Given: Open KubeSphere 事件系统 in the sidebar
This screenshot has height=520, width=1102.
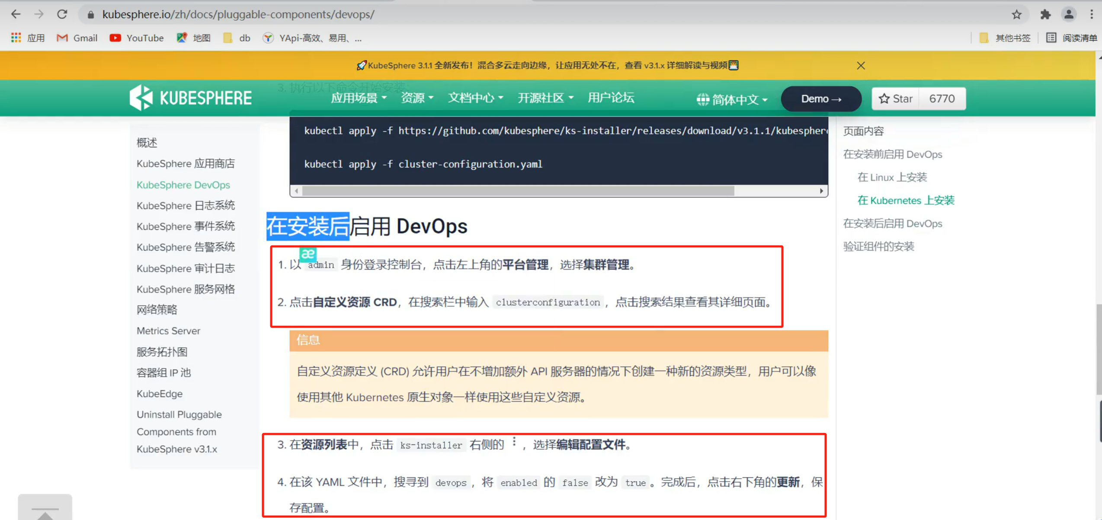Looking at the screenshot, I should pos(186,226).
